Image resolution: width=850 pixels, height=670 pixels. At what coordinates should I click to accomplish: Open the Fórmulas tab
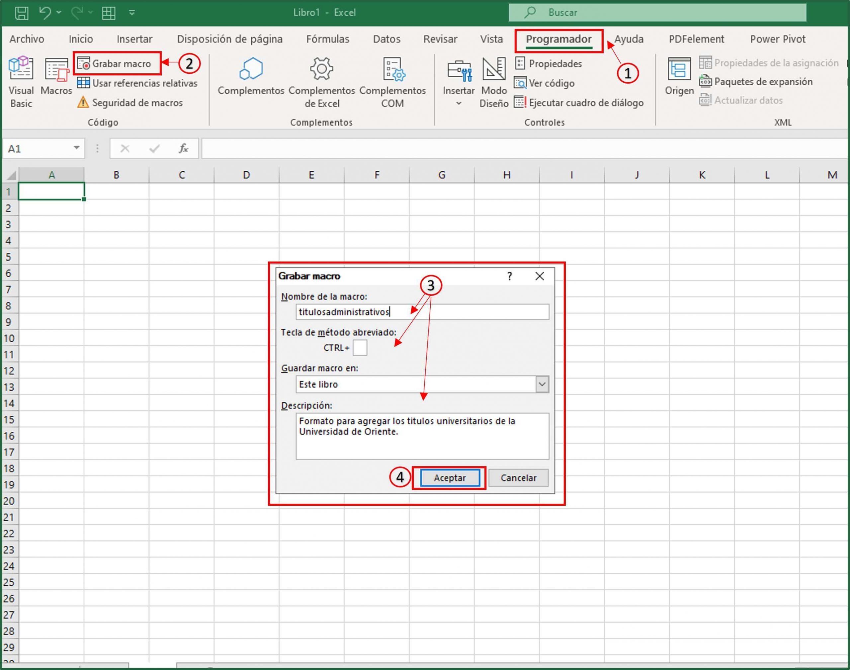point(327,39)
